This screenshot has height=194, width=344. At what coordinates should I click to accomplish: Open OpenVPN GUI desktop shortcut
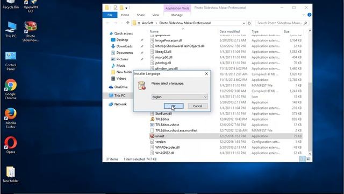[31, 6]
